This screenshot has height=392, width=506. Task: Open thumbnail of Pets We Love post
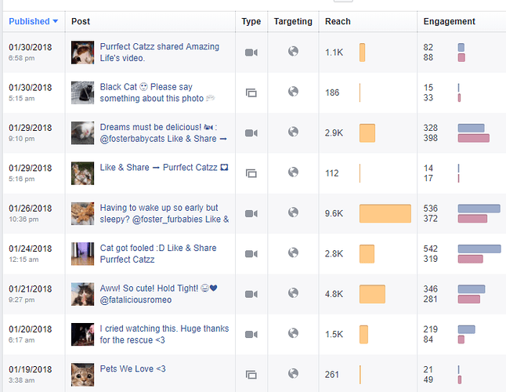[83, 375]
